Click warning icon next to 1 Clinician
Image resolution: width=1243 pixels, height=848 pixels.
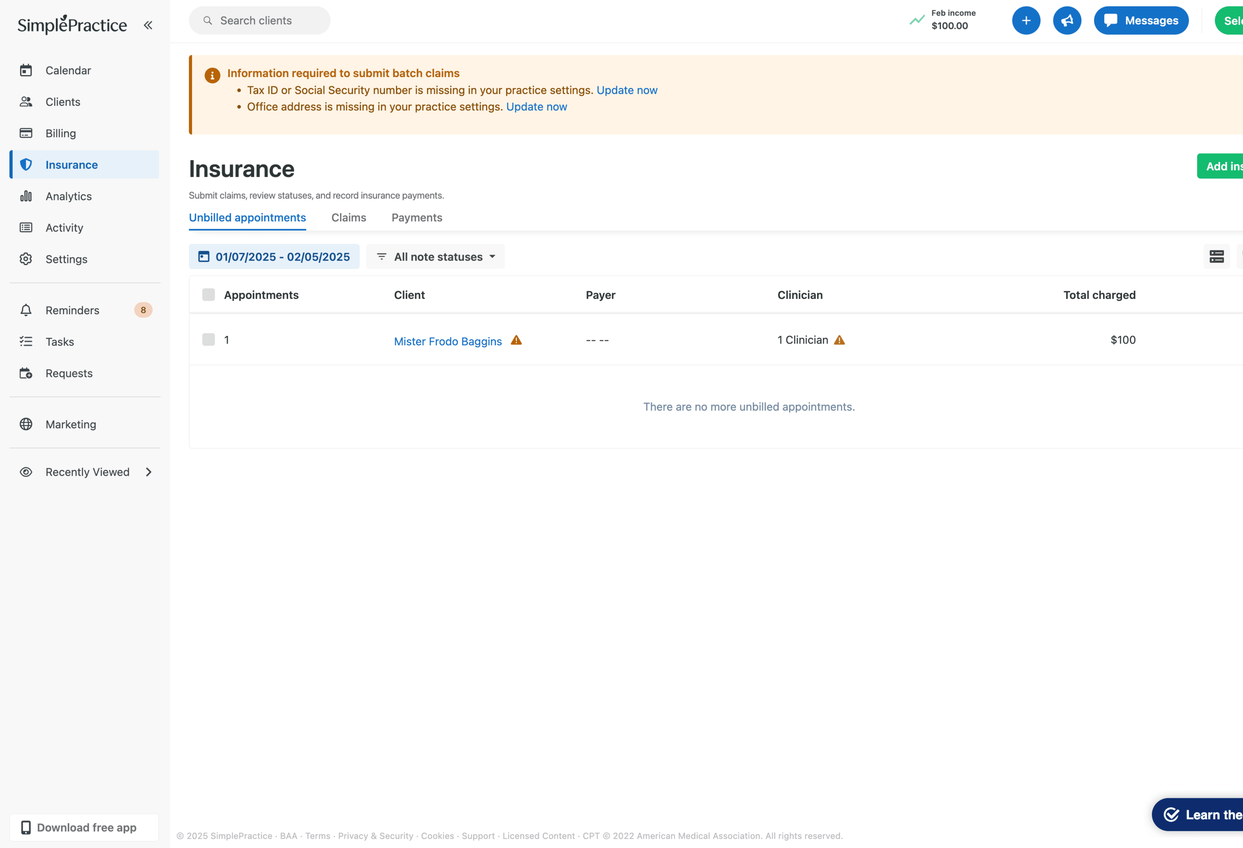839,340
